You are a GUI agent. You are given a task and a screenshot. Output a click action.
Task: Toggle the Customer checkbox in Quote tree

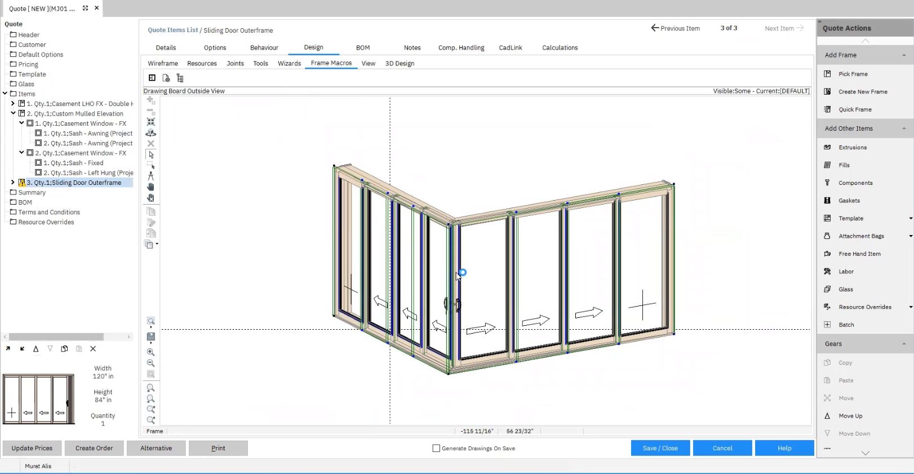coord(14,45)
